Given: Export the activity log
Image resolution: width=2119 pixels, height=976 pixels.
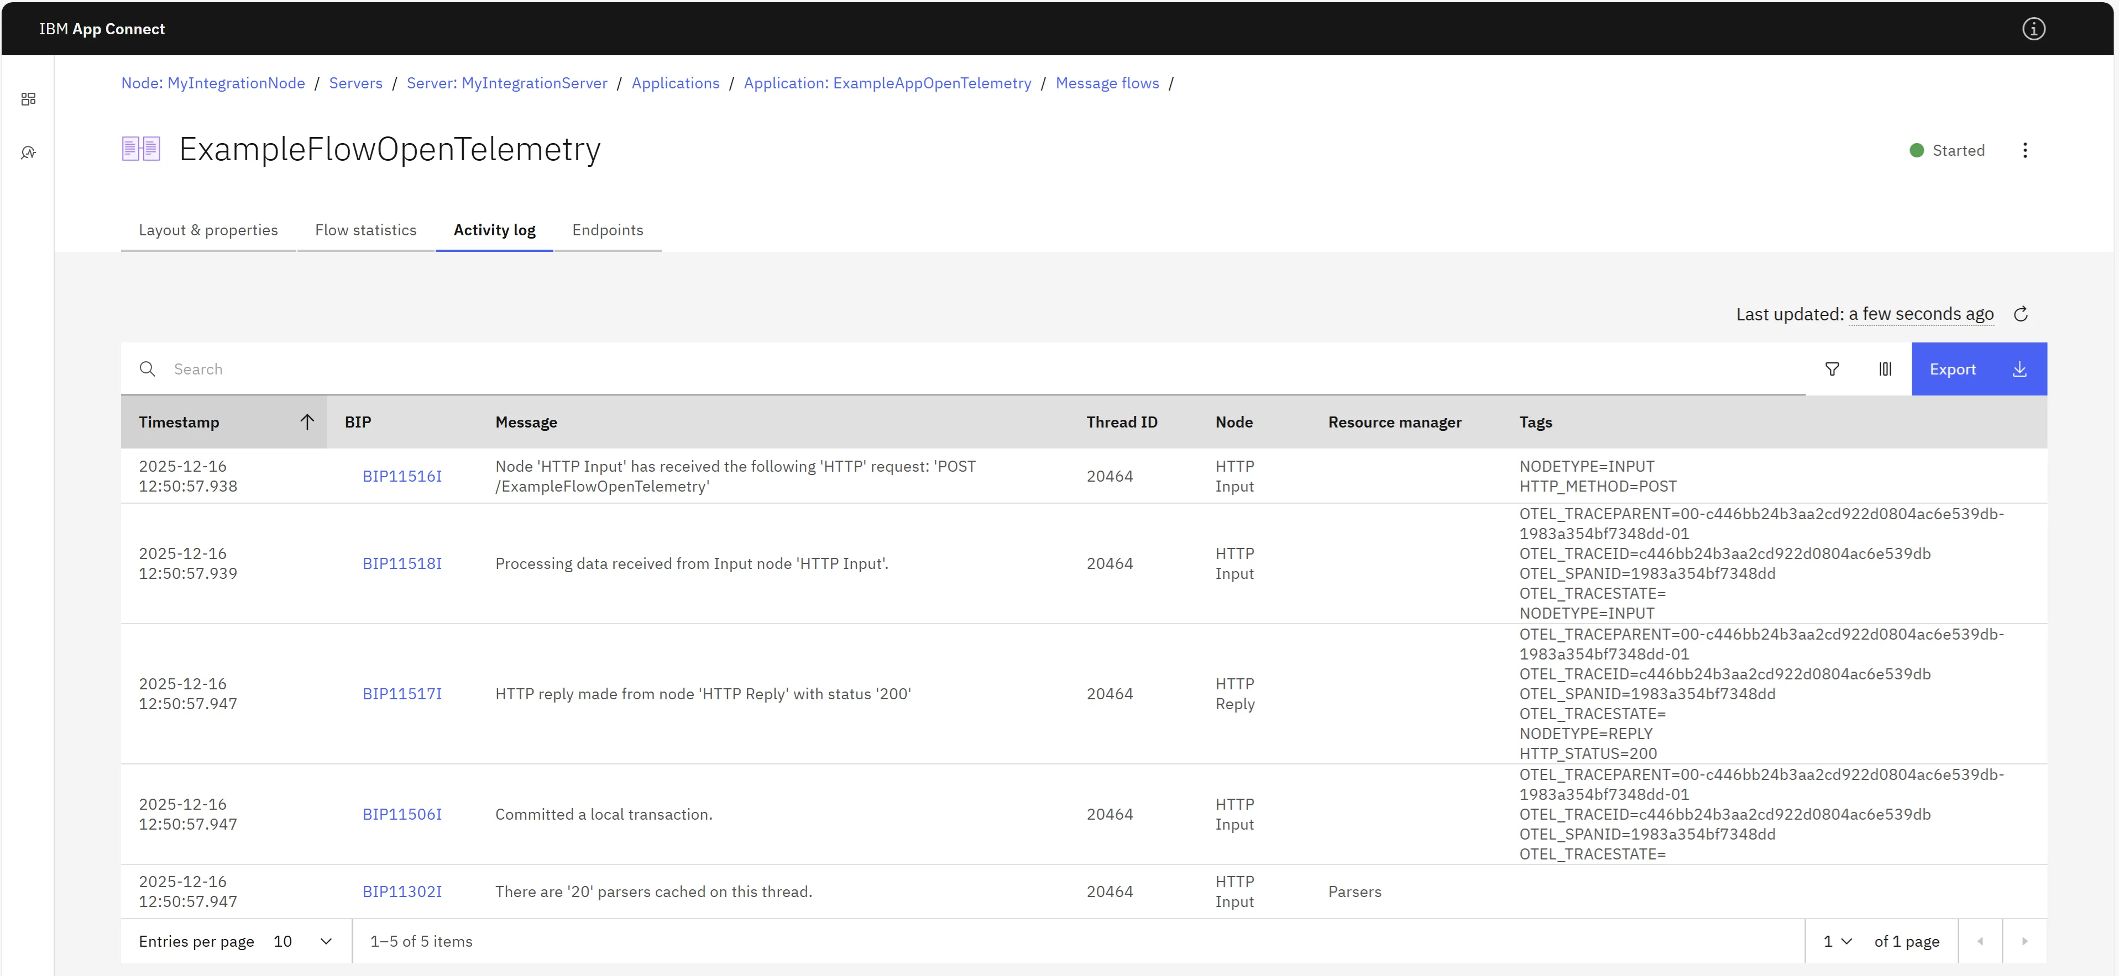Looking at the screenshot, I should tap(1979, 369).
